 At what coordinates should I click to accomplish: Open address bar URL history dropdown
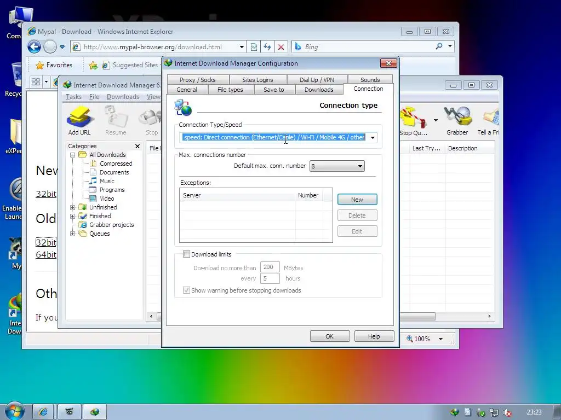[x=242, y=47]
